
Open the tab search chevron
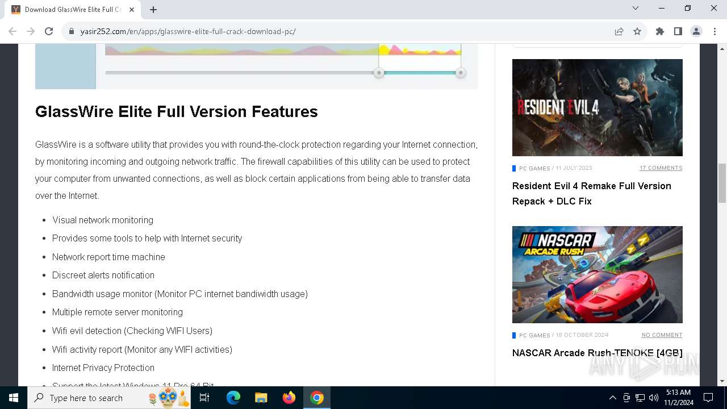tap(636, 9)
